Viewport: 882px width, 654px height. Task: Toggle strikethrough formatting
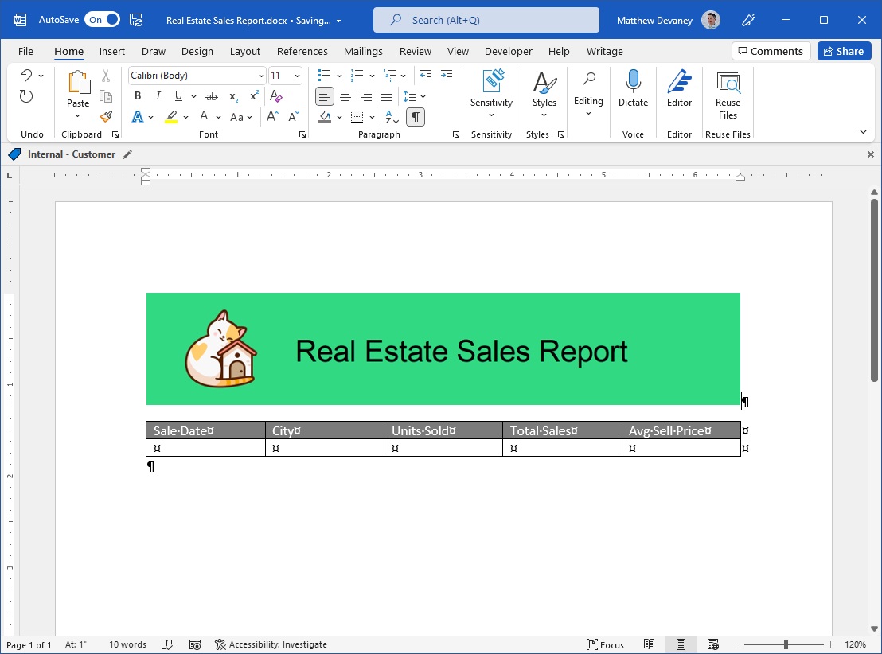(213, 95)
